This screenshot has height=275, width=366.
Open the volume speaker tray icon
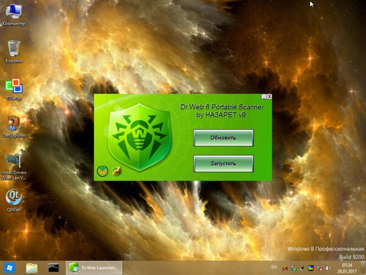coord(328,268)
